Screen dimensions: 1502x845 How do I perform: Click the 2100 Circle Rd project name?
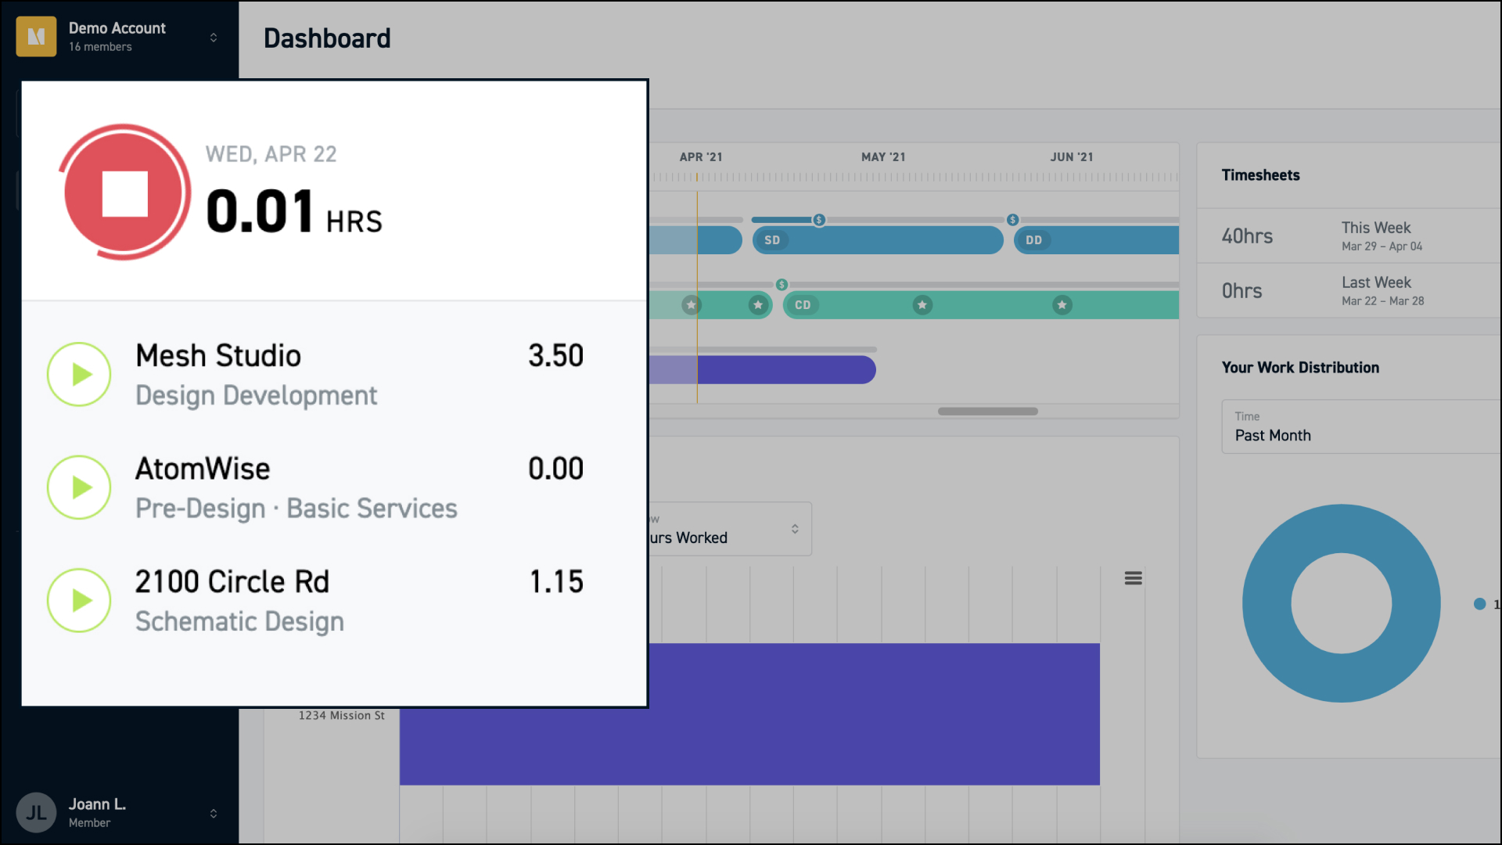click(x=232, y=582)
